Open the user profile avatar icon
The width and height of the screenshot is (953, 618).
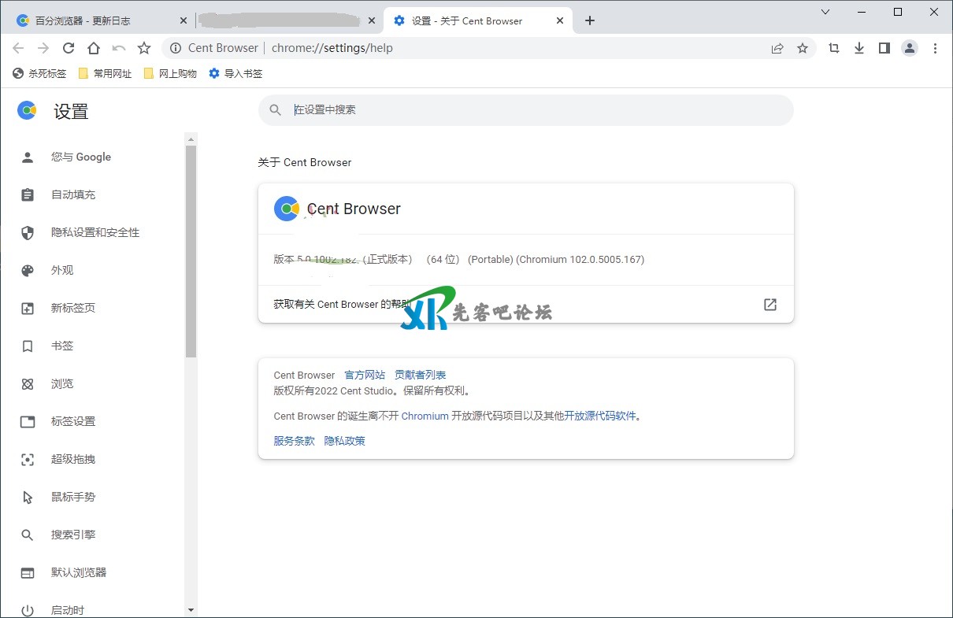click(910, 48)
